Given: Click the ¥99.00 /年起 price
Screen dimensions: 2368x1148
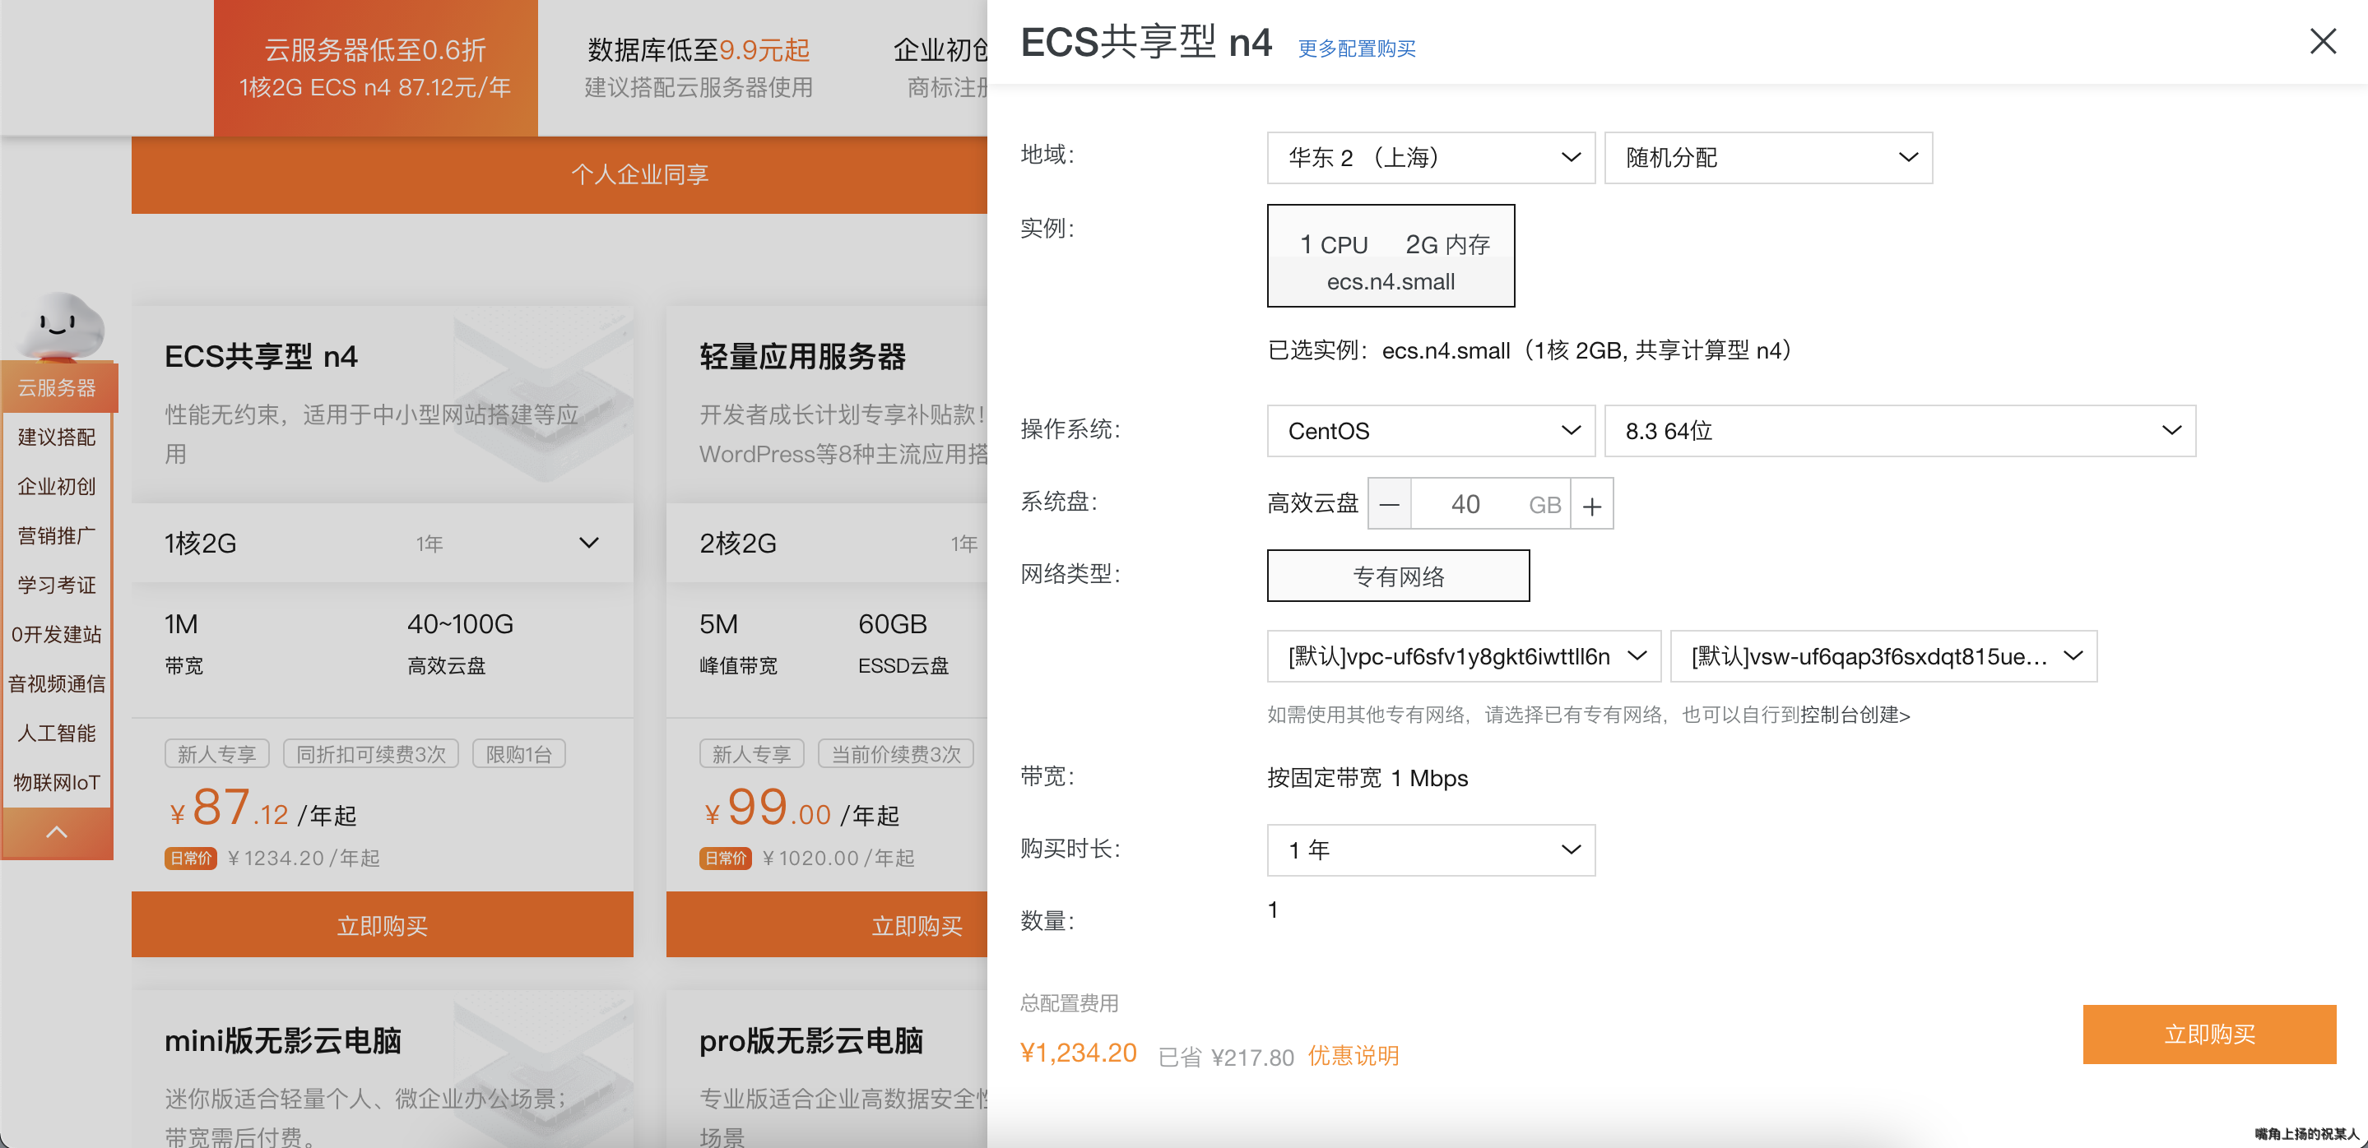Looking at the screenshot, I should [x=800, y=808].
